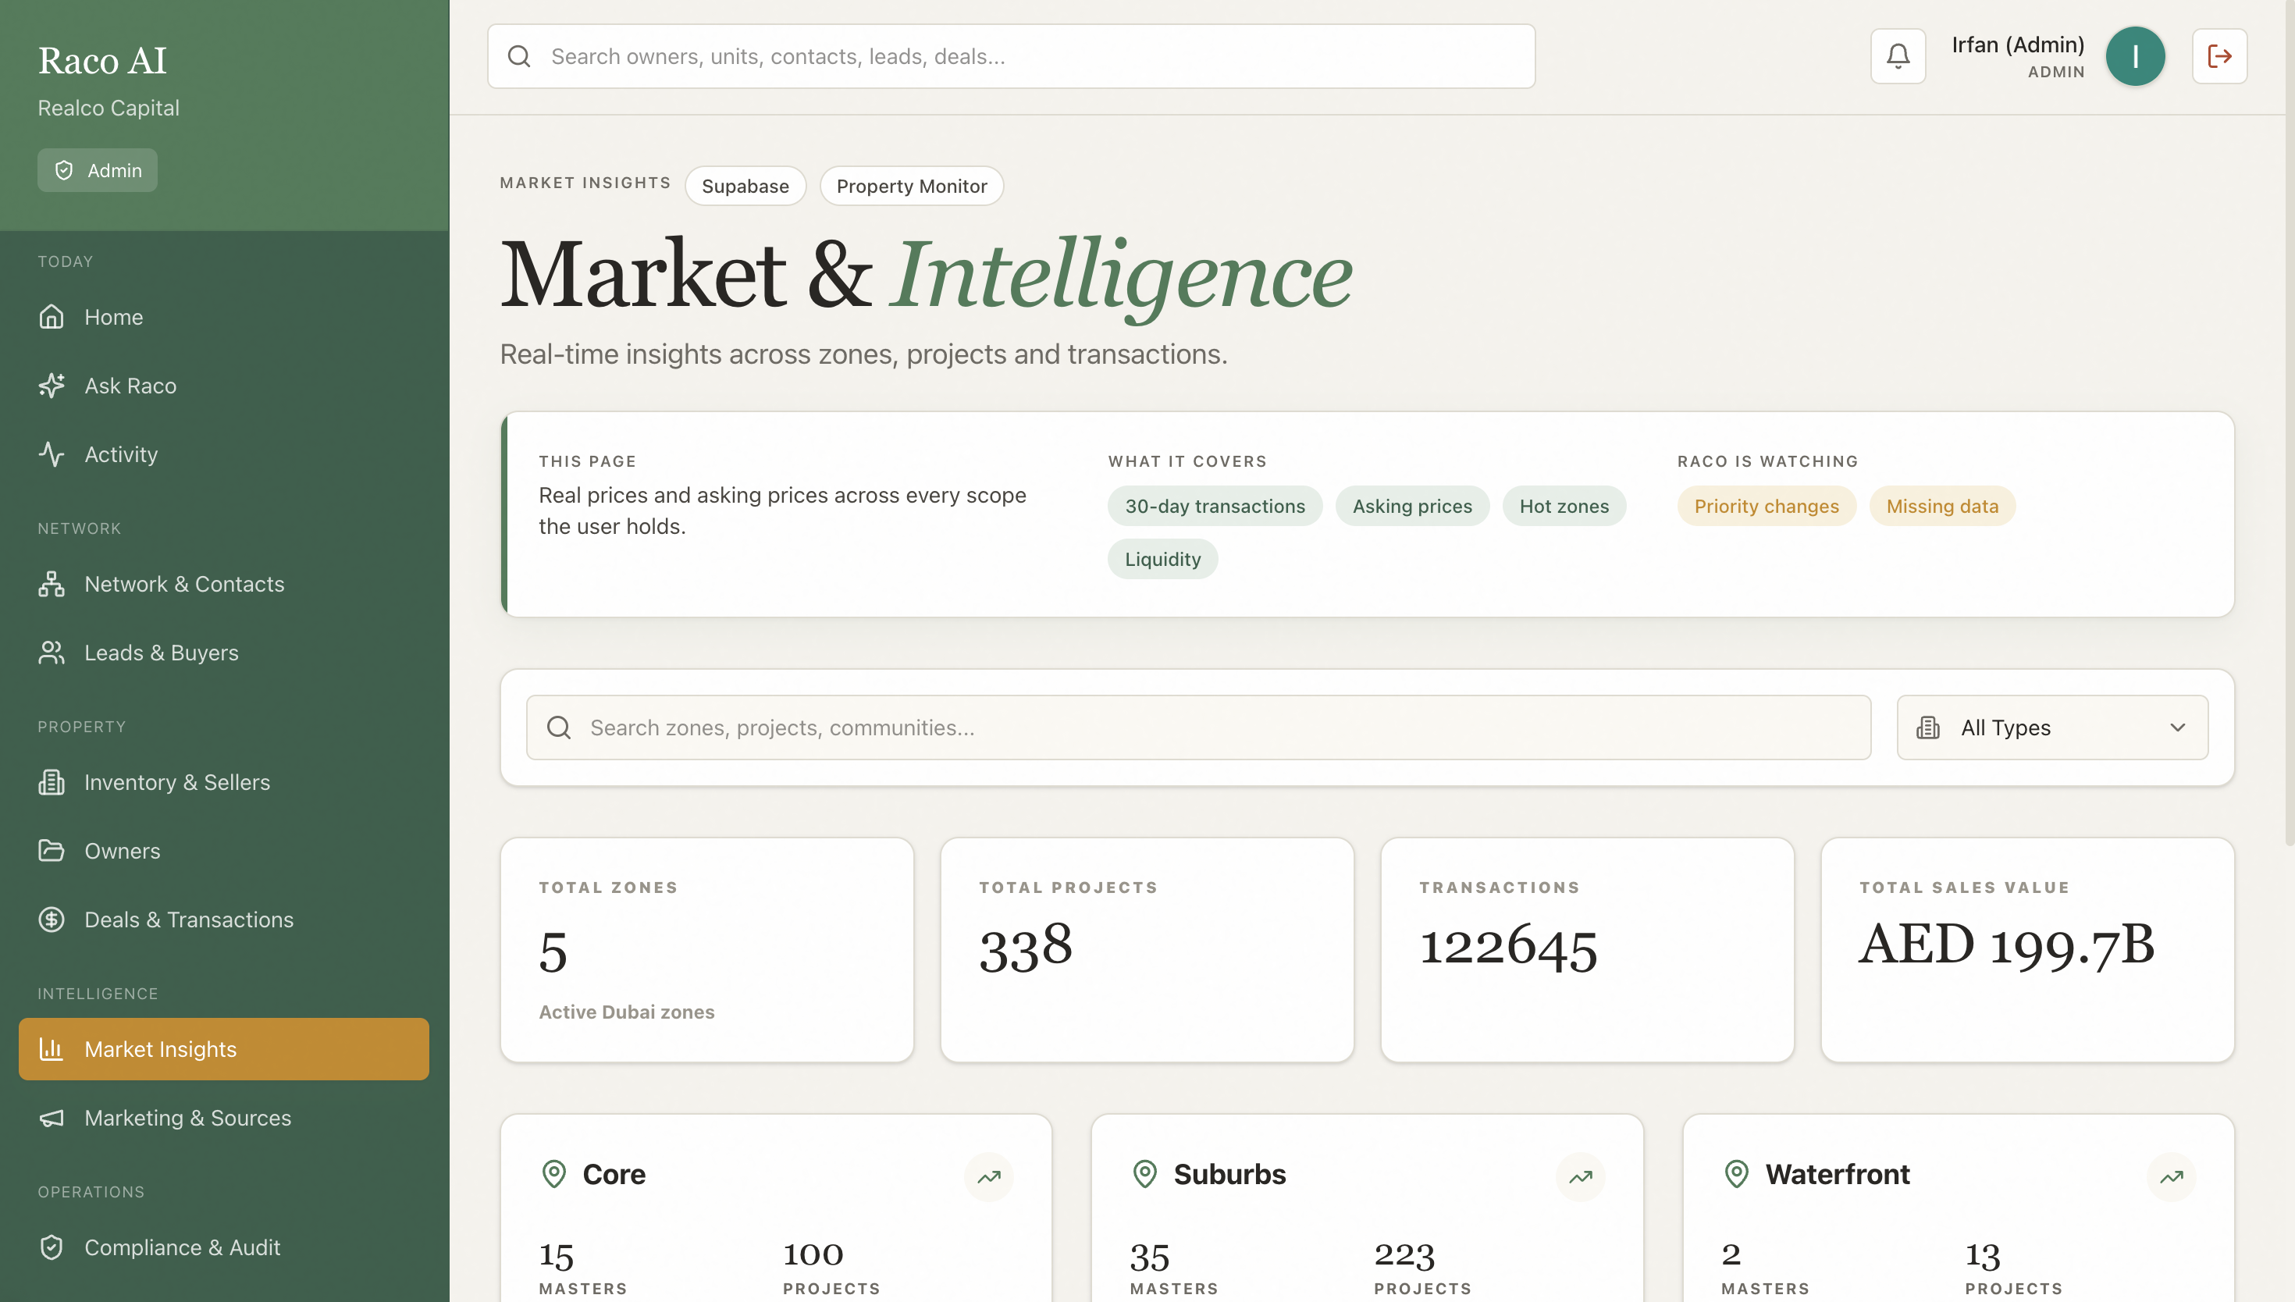Image resolution: width=2295 pixels, height=1302 pixels.
Task: Click the Realco Capital company name
Action: coord(109,108)
